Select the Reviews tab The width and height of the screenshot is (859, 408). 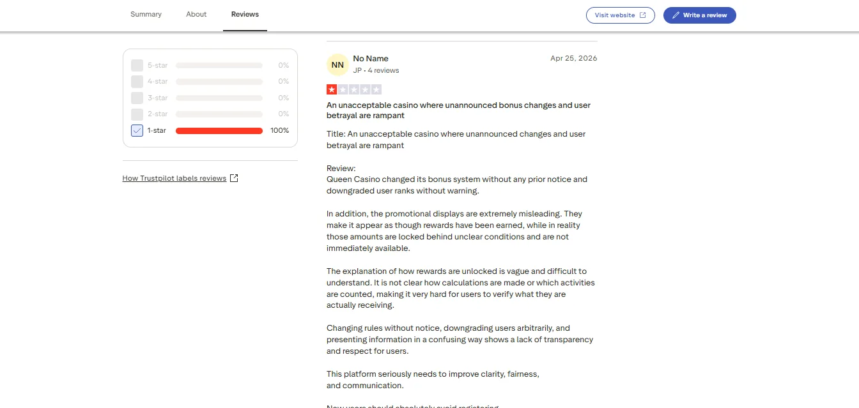(x=245, y=14)
